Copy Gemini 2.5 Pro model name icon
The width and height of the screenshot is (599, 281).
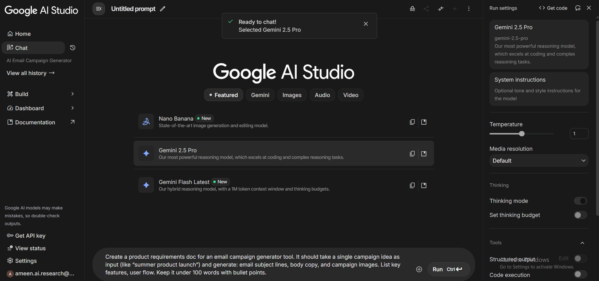coord(412,154)
